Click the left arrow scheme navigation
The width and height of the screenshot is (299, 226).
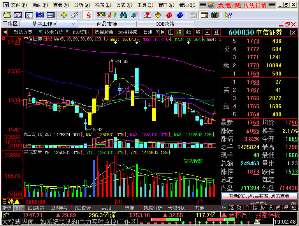tap(5, 32)
